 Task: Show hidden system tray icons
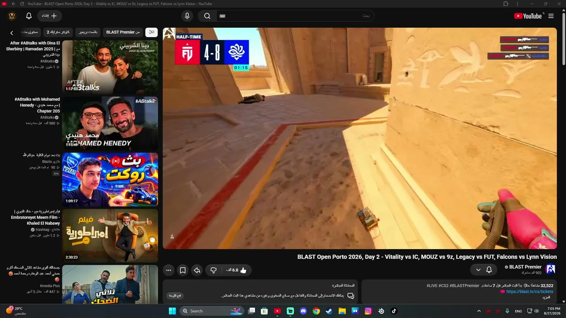[x=479, y=311]
